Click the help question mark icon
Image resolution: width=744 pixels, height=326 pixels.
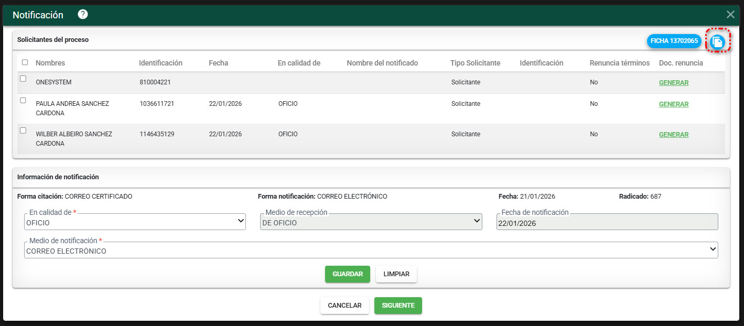click(x=83, y=15)
